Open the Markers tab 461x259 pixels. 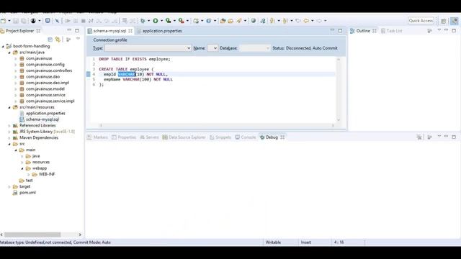pos(98,137)
